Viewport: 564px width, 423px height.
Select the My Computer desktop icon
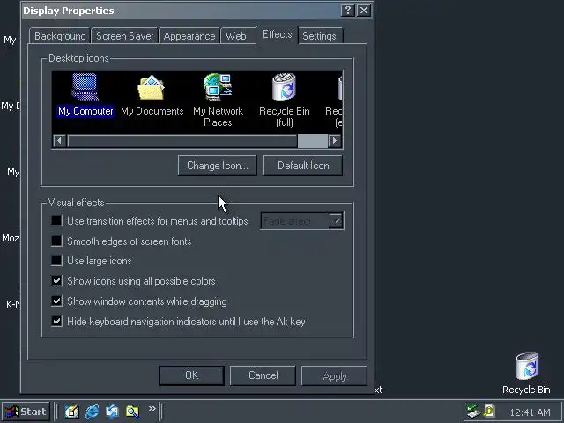pyautogui.click(x=85, y=94)
